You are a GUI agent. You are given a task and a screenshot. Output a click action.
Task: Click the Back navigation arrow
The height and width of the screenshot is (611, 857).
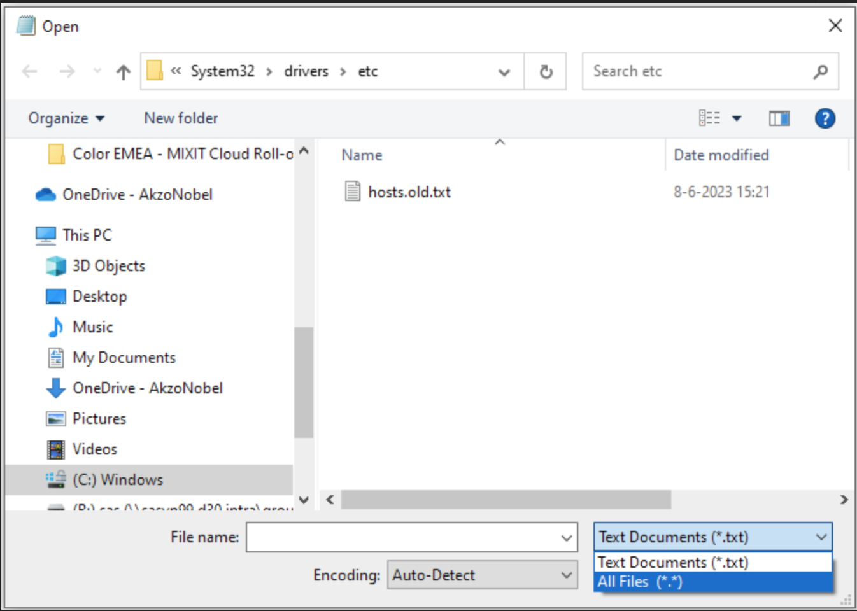pos(28,71)
